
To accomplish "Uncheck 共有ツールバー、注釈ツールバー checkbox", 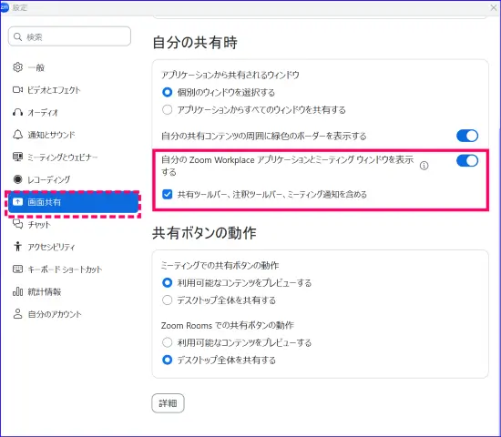I will click(167, 194).
